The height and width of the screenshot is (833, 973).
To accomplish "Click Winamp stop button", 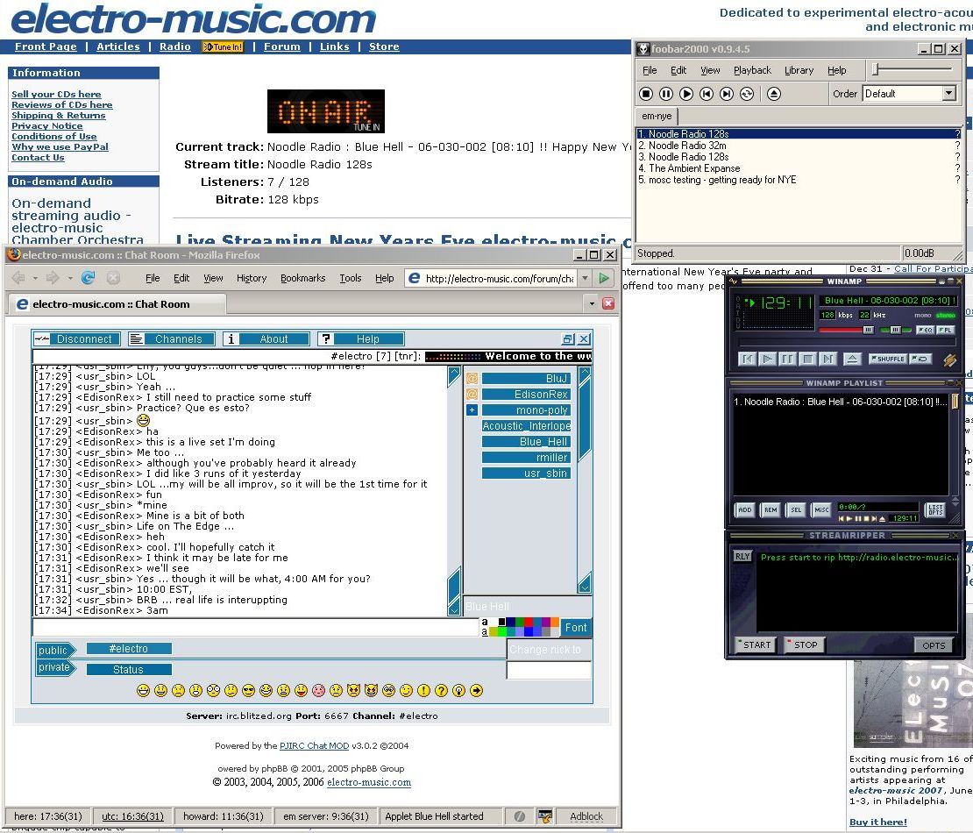I will [x=807, y=359].
